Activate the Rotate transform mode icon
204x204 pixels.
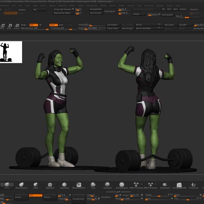16,26
